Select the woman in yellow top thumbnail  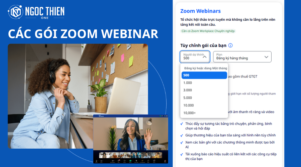pos(157,155)
